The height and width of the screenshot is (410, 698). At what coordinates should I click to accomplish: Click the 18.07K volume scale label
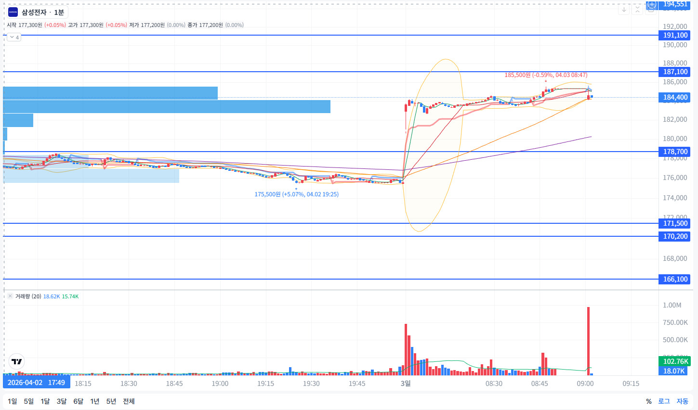tap(675, 371)
